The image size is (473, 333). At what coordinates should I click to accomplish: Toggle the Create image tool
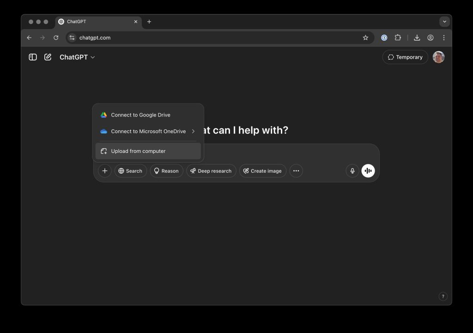pos(262,171)
